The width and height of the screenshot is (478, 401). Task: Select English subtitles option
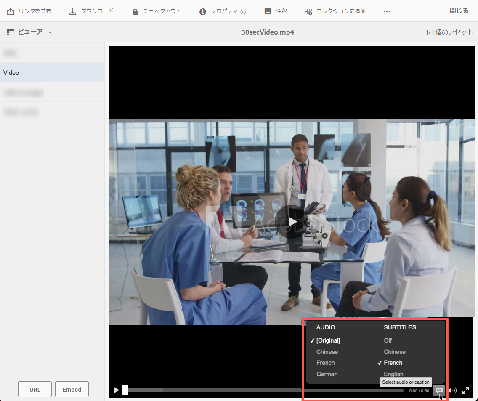[393, 374]
